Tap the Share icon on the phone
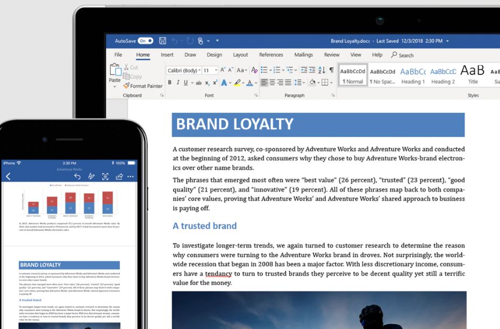Screen dimensions: 500x329 (119, 176)
